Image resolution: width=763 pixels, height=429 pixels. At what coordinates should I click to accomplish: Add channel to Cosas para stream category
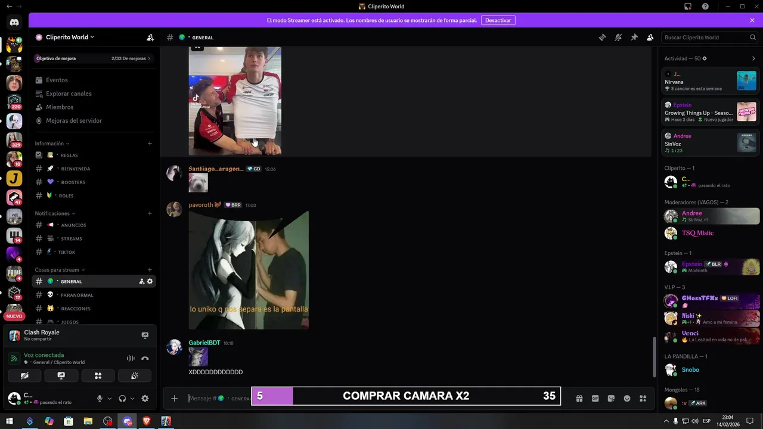tap(150, 270)
